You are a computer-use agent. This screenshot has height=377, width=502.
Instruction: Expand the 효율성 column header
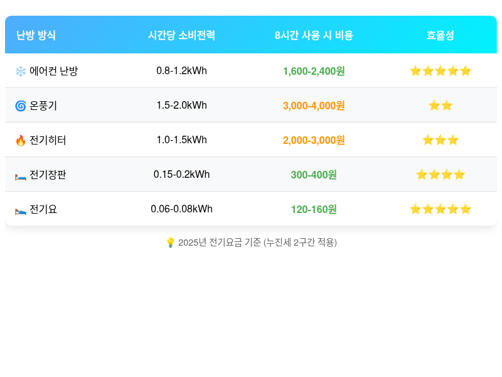[441, 35]
